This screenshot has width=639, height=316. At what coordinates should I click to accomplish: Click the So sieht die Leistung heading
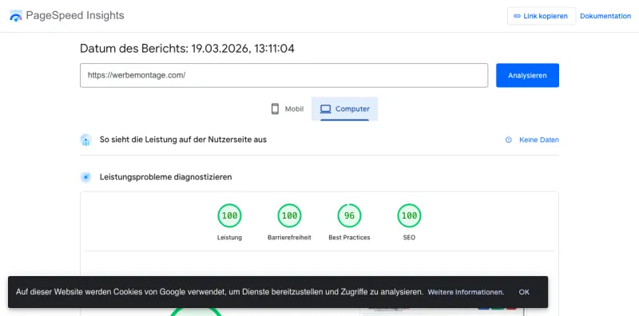(183, 140)
